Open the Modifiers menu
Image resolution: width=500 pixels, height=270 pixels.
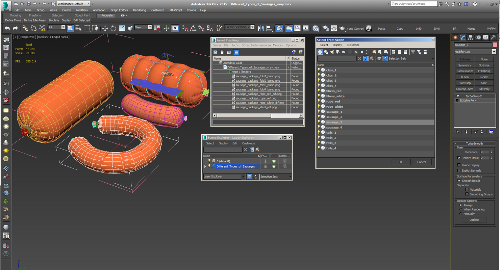click(x=82, y=10)
